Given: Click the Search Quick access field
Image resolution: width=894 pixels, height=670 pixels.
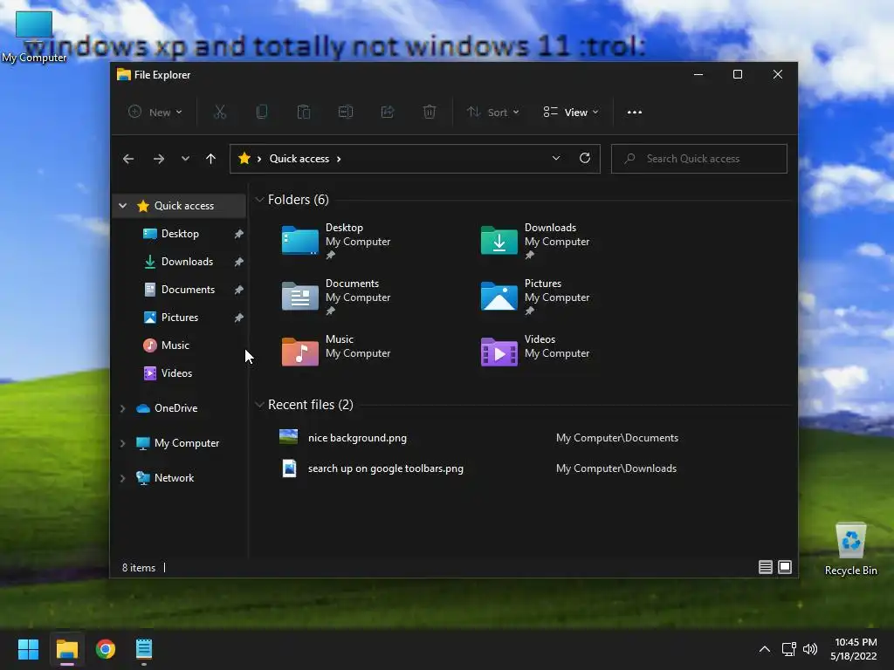Looking at the screenshot, I should pos(699,159).
